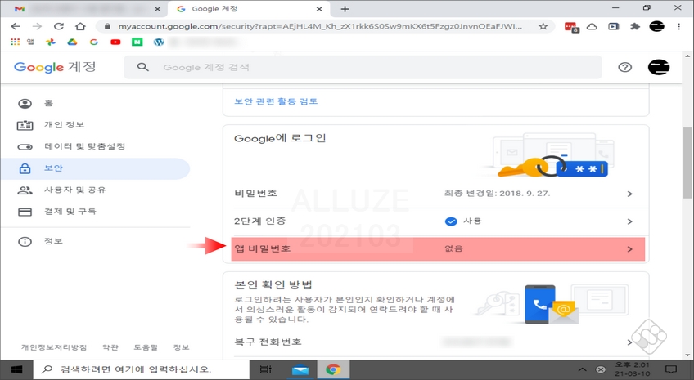Open Google bookmark G icon

93,42
